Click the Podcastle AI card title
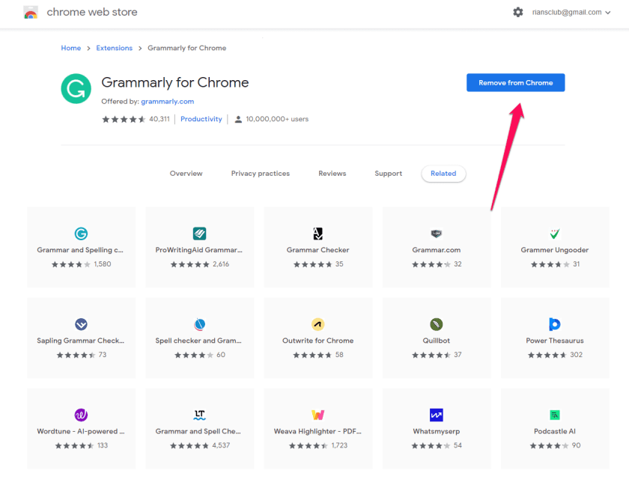Viewport: 629px width, 479px height. [554, 431]
